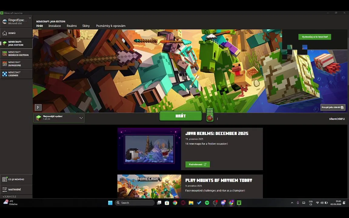Open the three-dot more options menu

coord(218,119)
